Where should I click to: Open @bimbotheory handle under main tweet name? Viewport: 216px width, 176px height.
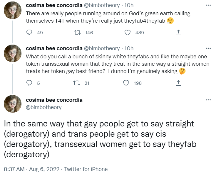click(44, 107)
